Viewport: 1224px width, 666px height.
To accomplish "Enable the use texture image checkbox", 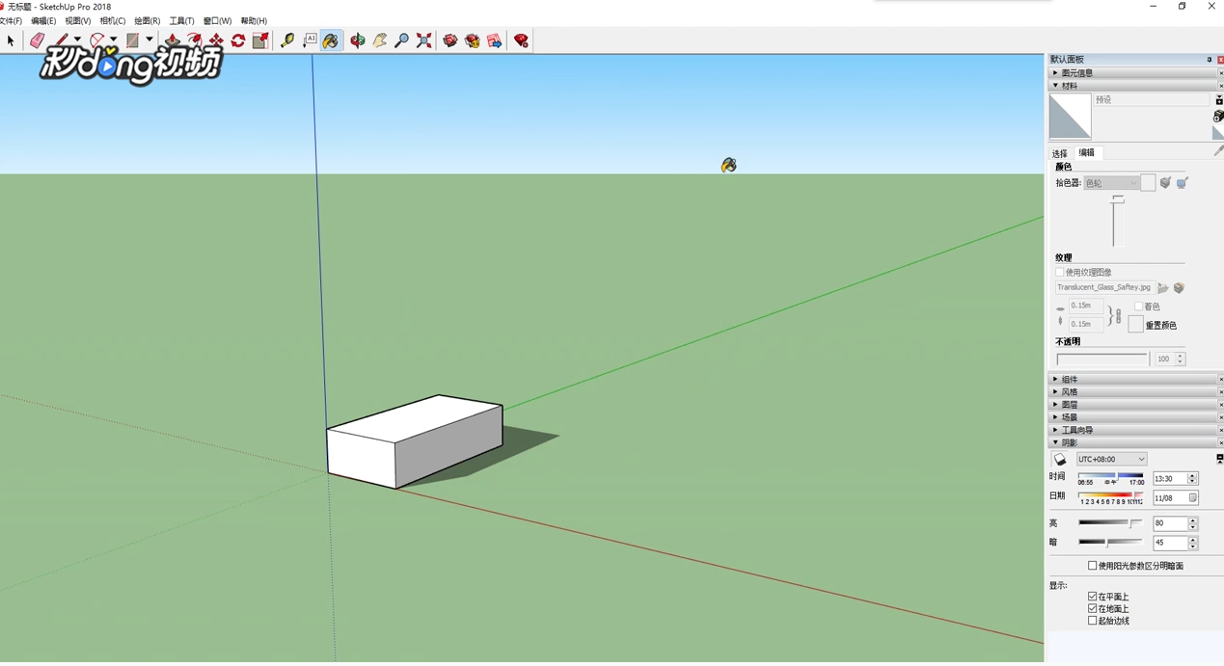I will coord(1060,273).
